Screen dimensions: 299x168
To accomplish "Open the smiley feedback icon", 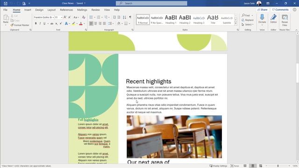I will [295, 9].
